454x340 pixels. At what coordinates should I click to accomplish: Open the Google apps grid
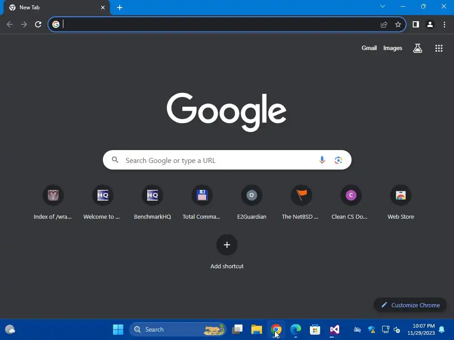pos(439,48)
